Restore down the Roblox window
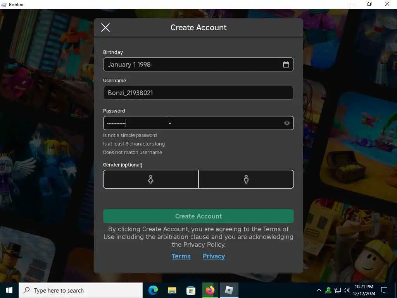The image size is (397, 298). 369,4
